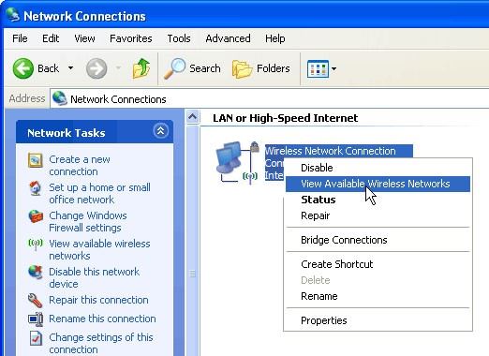Click the Network Connections title bar icon
489x356 pixels.
point(13,15)
